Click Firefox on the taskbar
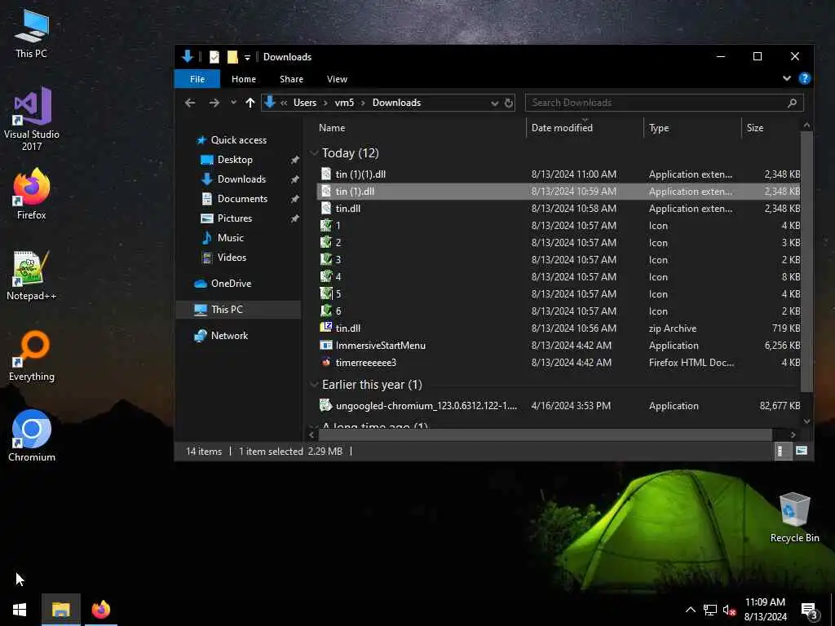 100,610
